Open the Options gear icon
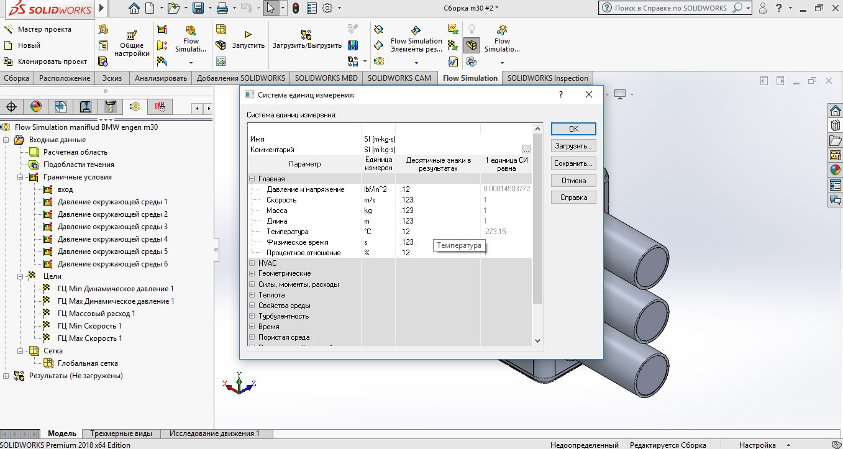This screenshot has height=449, width=843. [x=327, y=8]
